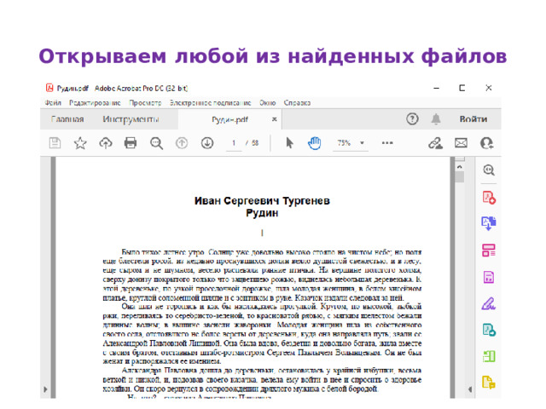Open teal PDF tool in sidebar
Screen dimensions: 546x409
point(489,330)
